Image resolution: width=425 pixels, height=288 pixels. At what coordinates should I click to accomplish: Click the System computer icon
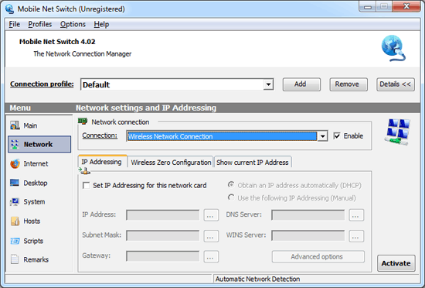click(15, 202)
